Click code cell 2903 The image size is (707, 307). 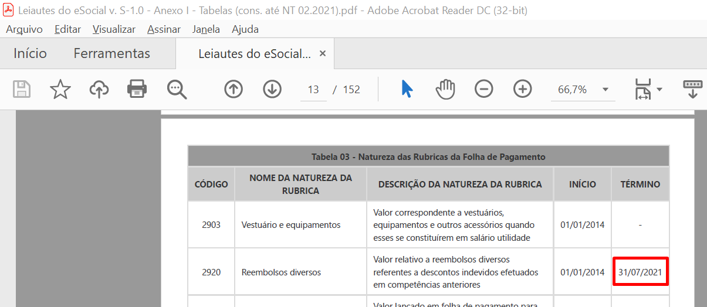coord(211,225)
